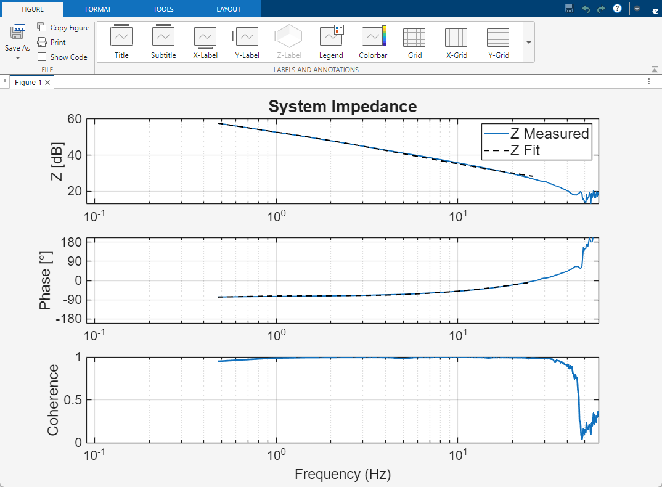The image size is (662, 487).
Task: Open the quick access toolbar dropdown
Action: pos(637,9)
